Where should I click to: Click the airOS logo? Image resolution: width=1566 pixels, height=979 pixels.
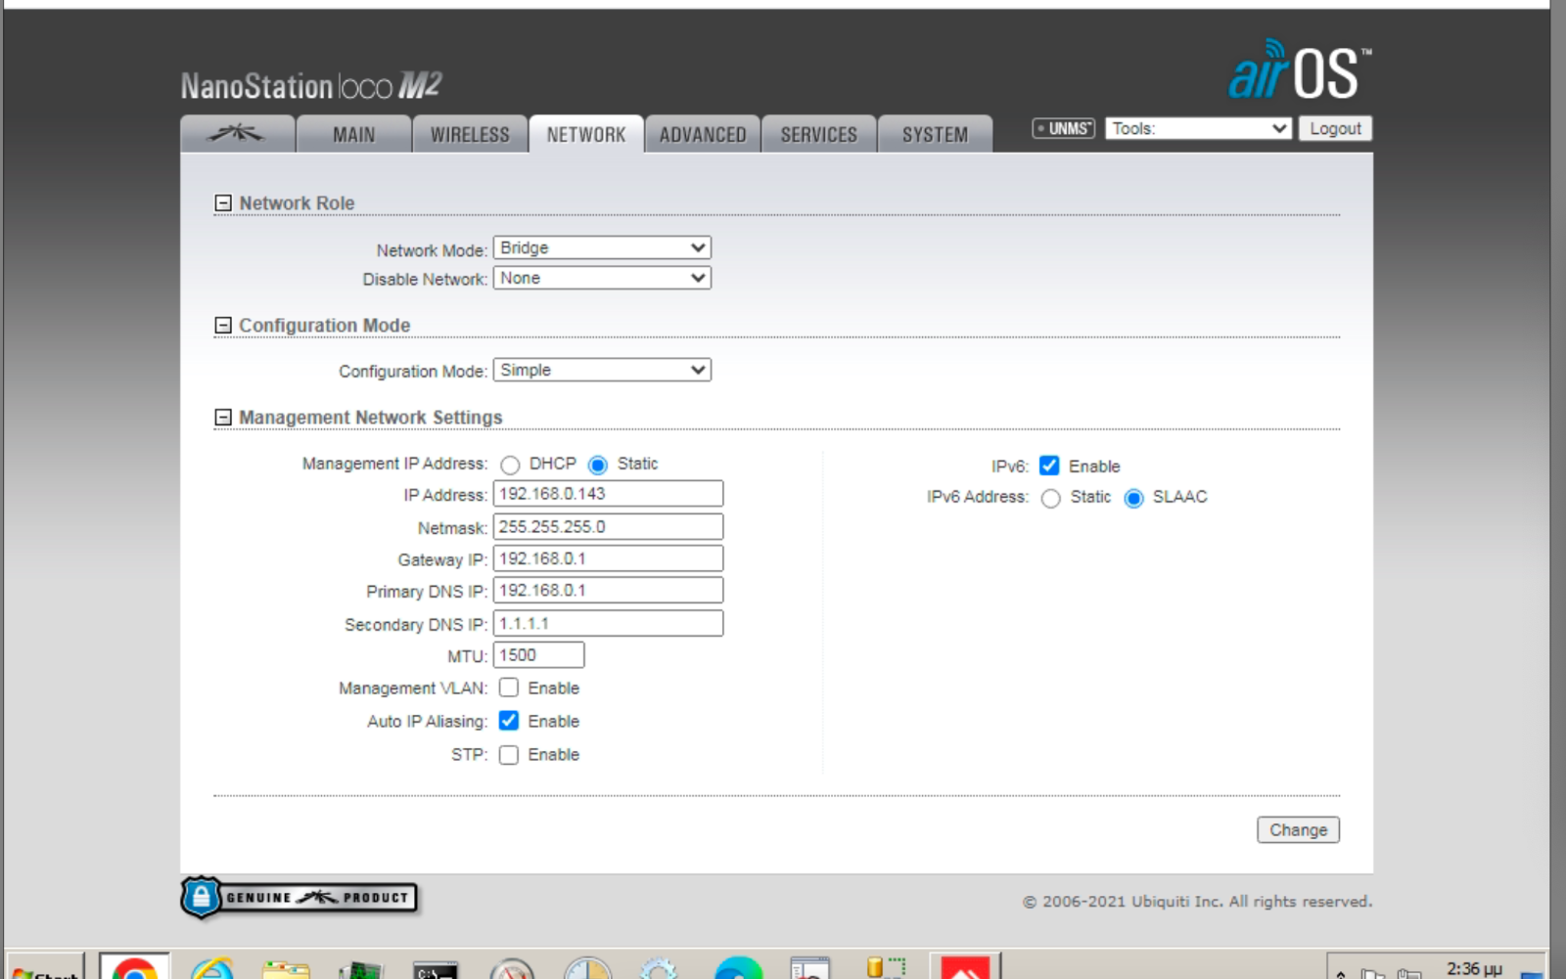[1299, 70]
